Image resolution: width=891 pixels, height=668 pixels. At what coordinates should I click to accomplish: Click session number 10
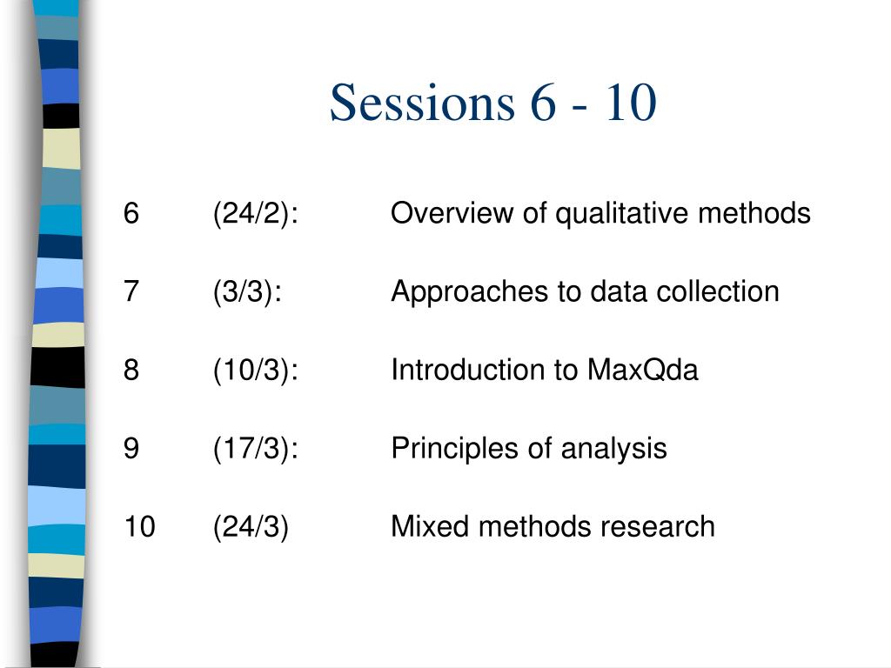[x=139, y=526]
